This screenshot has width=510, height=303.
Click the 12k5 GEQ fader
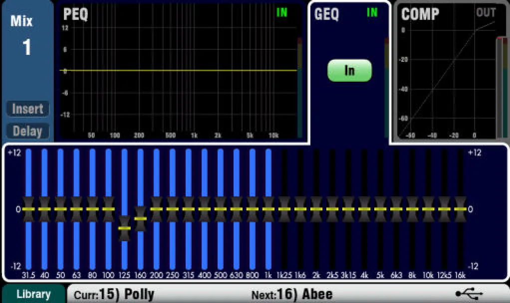pyautogui.click(x=444, y=209)
